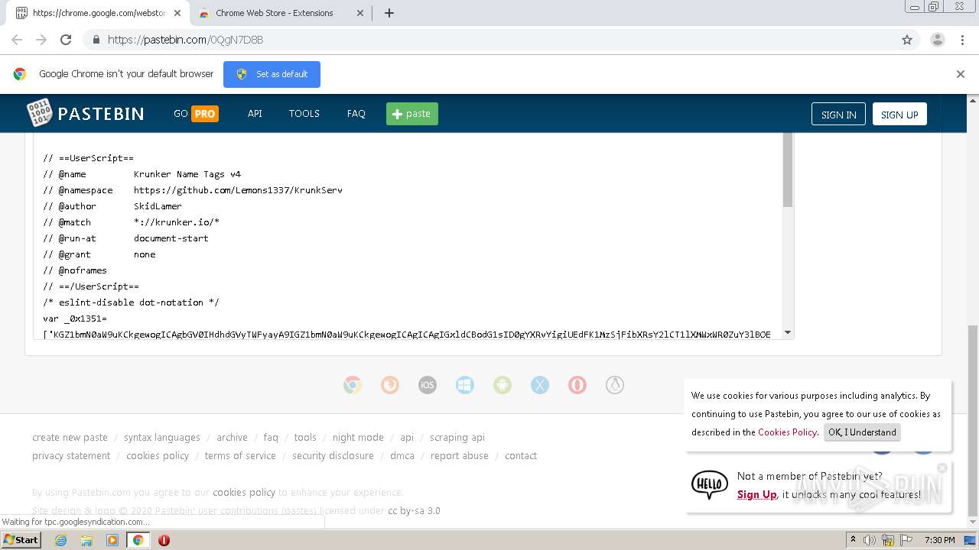Click the Chrome taskbar icon
Screen dimensions: 979x550
click(x=138, y=540)
